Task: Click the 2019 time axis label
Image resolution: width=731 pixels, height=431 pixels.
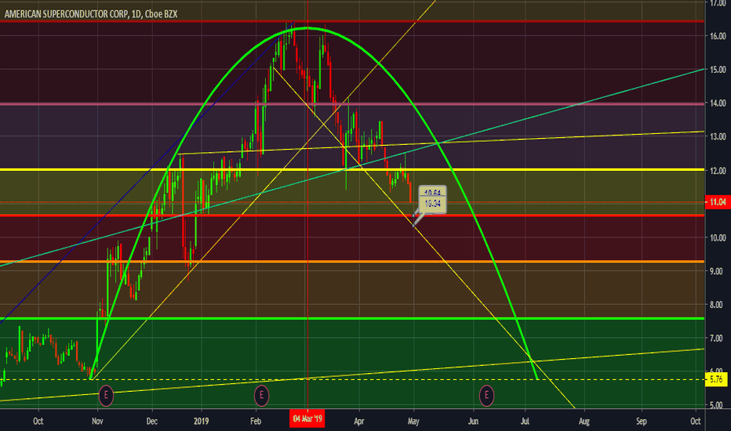Action: click(201, 422)
